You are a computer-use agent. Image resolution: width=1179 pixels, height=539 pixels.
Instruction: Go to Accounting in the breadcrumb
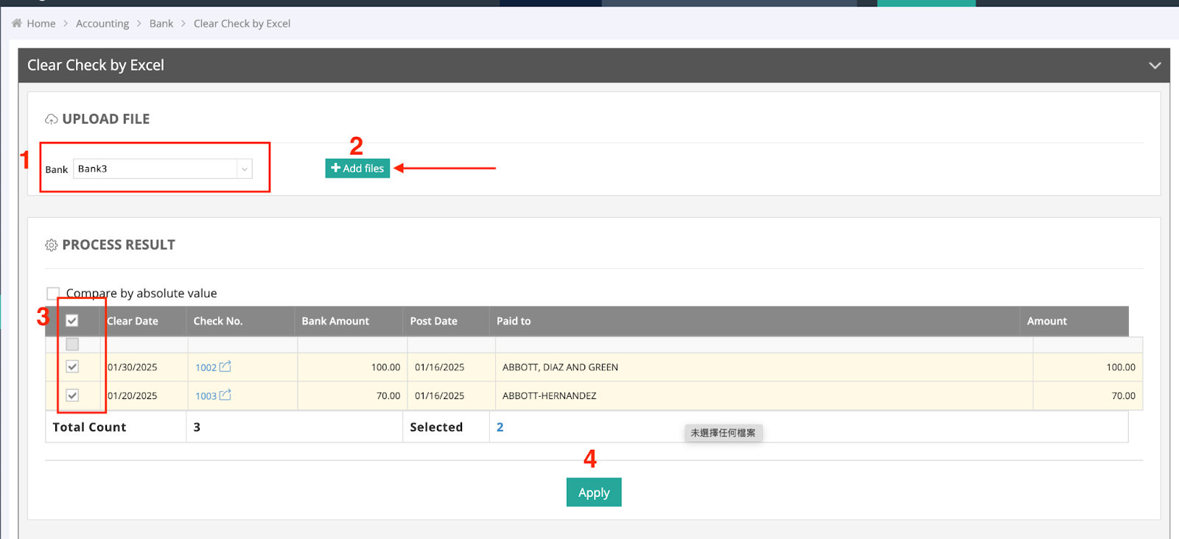(x=102, y=24)
